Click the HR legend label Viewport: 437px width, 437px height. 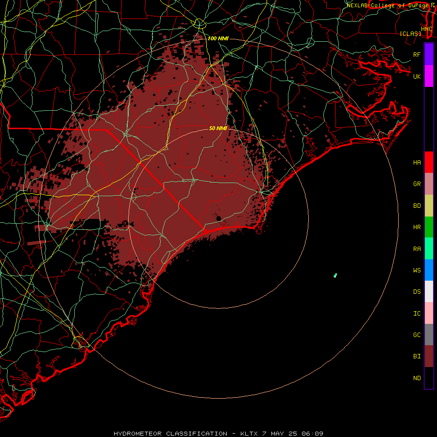(x=417, y=227)
